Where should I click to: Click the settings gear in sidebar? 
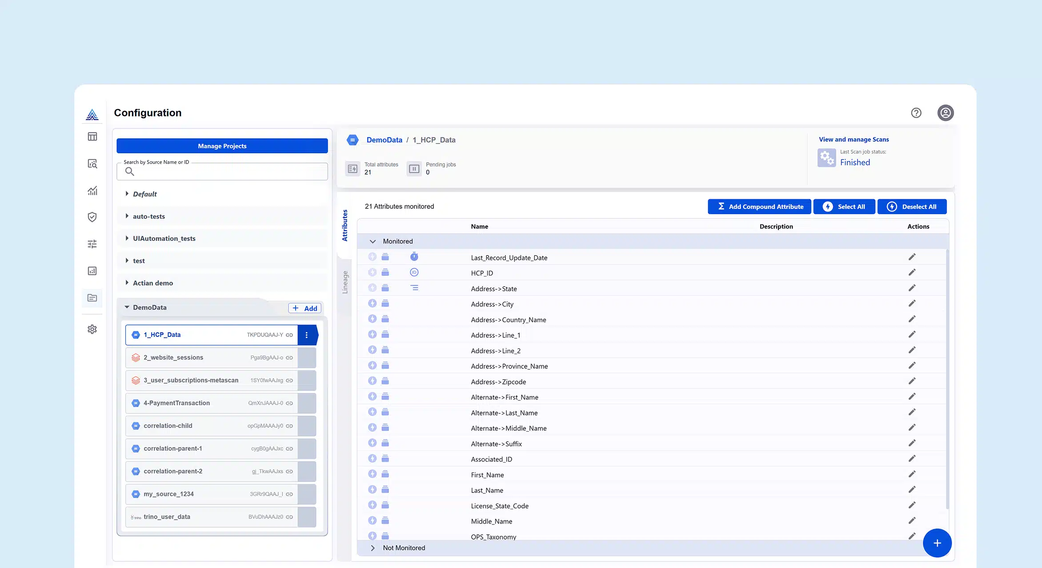click(x=92, y=329)
